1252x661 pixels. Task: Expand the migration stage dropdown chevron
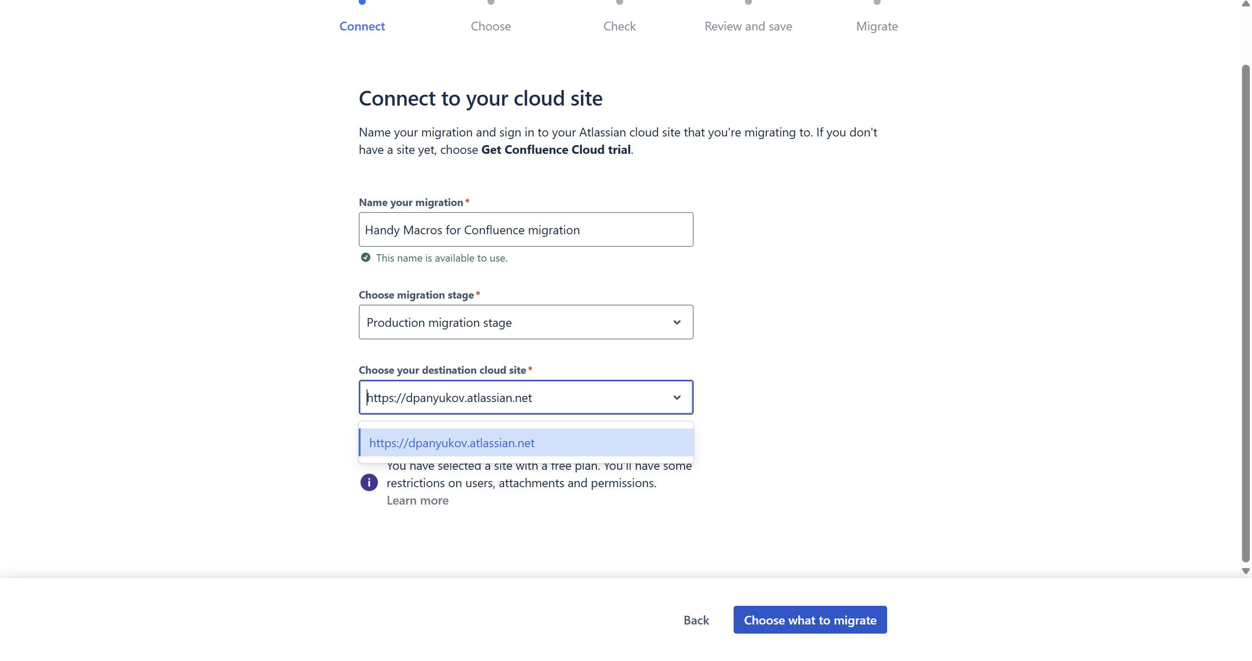[x=677, y=322]
